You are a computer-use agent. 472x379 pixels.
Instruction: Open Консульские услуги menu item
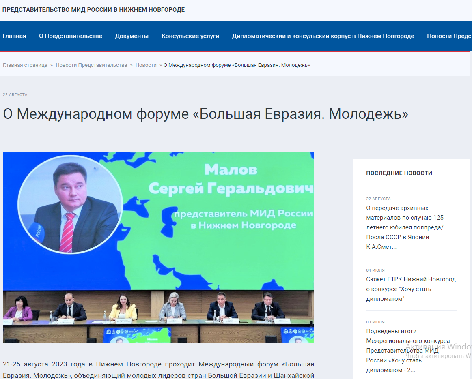[x=190, y=36]
